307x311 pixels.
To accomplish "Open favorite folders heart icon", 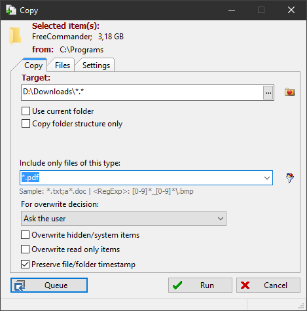I will click(x=289, y=92).
